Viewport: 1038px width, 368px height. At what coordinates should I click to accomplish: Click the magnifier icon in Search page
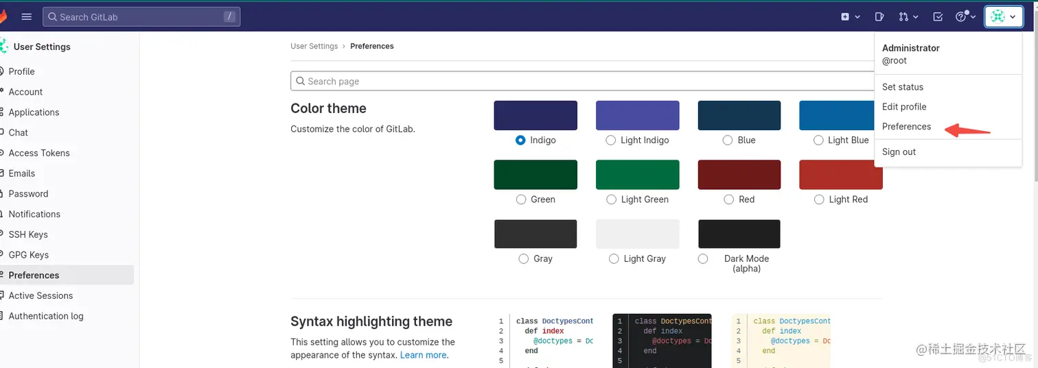(x=300, y=81)
